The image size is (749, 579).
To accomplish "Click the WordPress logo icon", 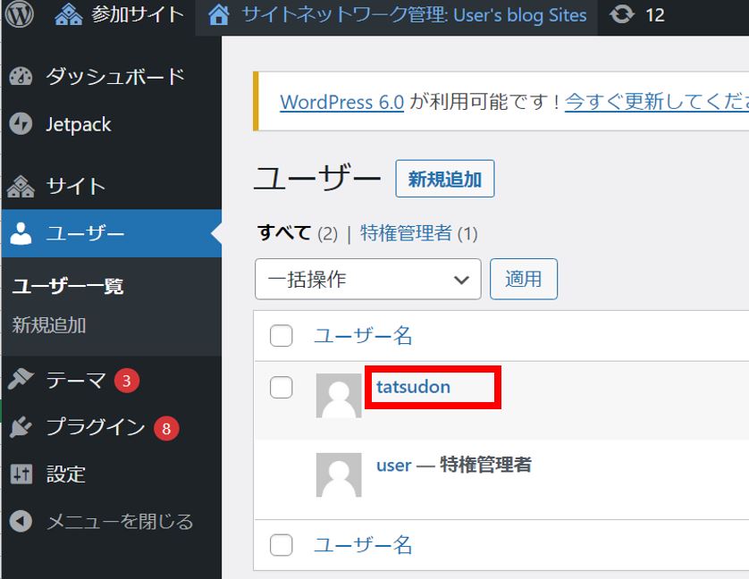I will coord(19,15).
